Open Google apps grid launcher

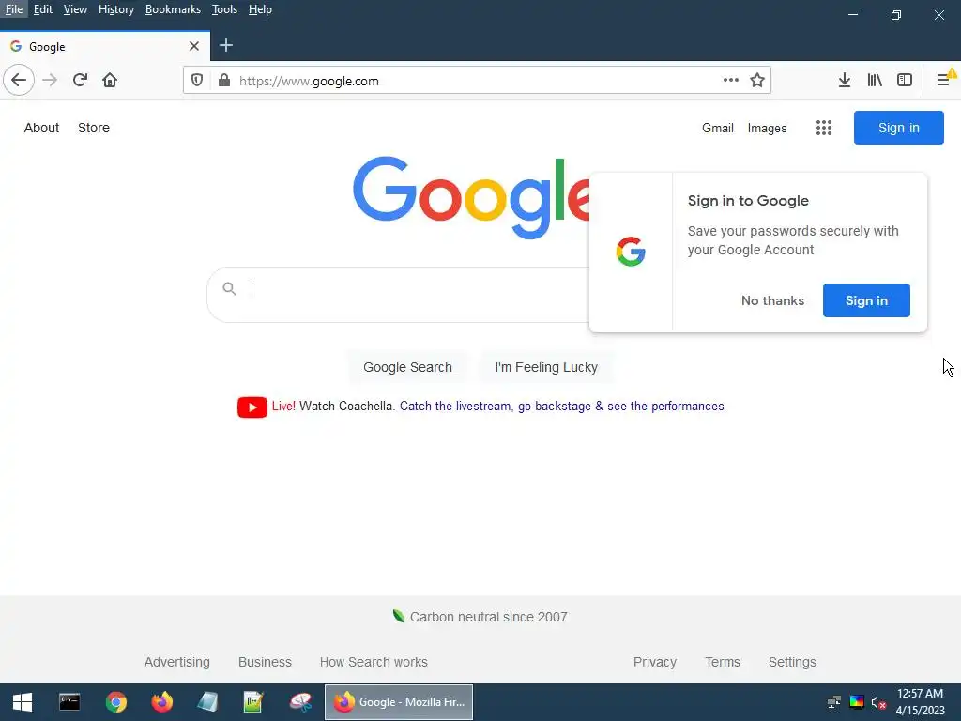(x=824, y=128)
